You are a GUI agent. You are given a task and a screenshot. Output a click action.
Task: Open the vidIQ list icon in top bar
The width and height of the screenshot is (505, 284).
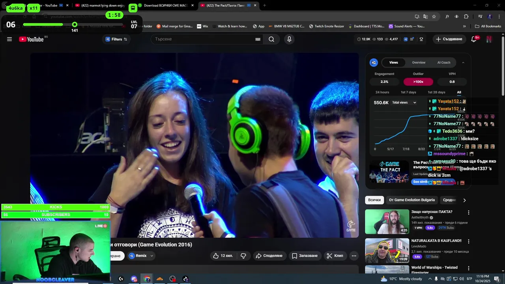click(412, 39)
